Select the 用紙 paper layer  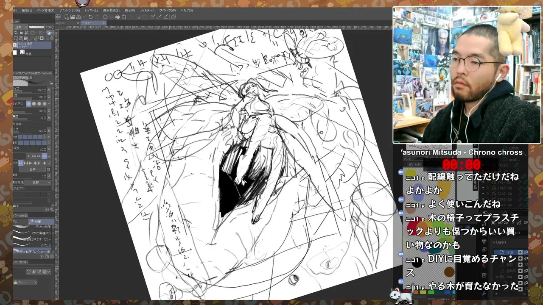(x=32, y=53)
